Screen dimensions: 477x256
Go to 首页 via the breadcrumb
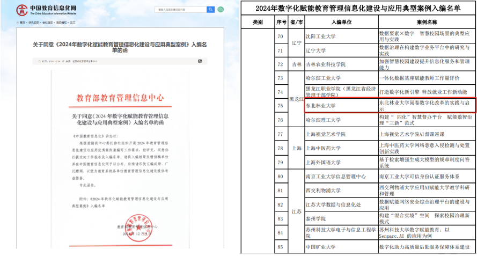22,23
